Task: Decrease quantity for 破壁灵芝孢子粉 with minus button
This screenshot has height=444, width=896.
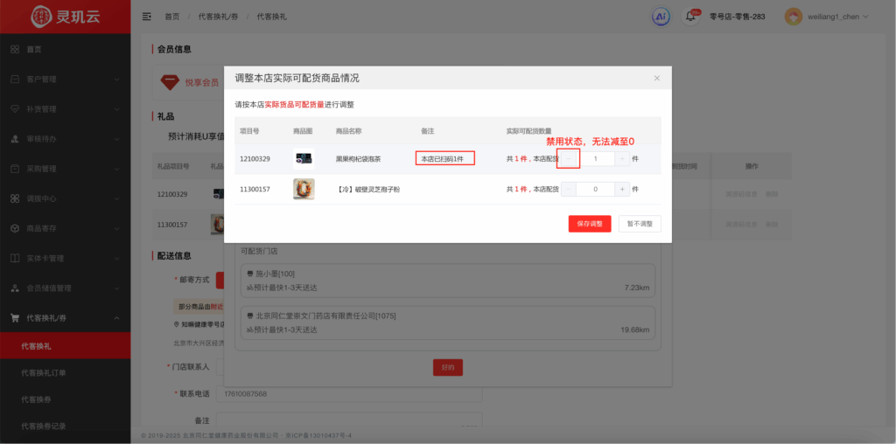Action: tap(569, 189)
